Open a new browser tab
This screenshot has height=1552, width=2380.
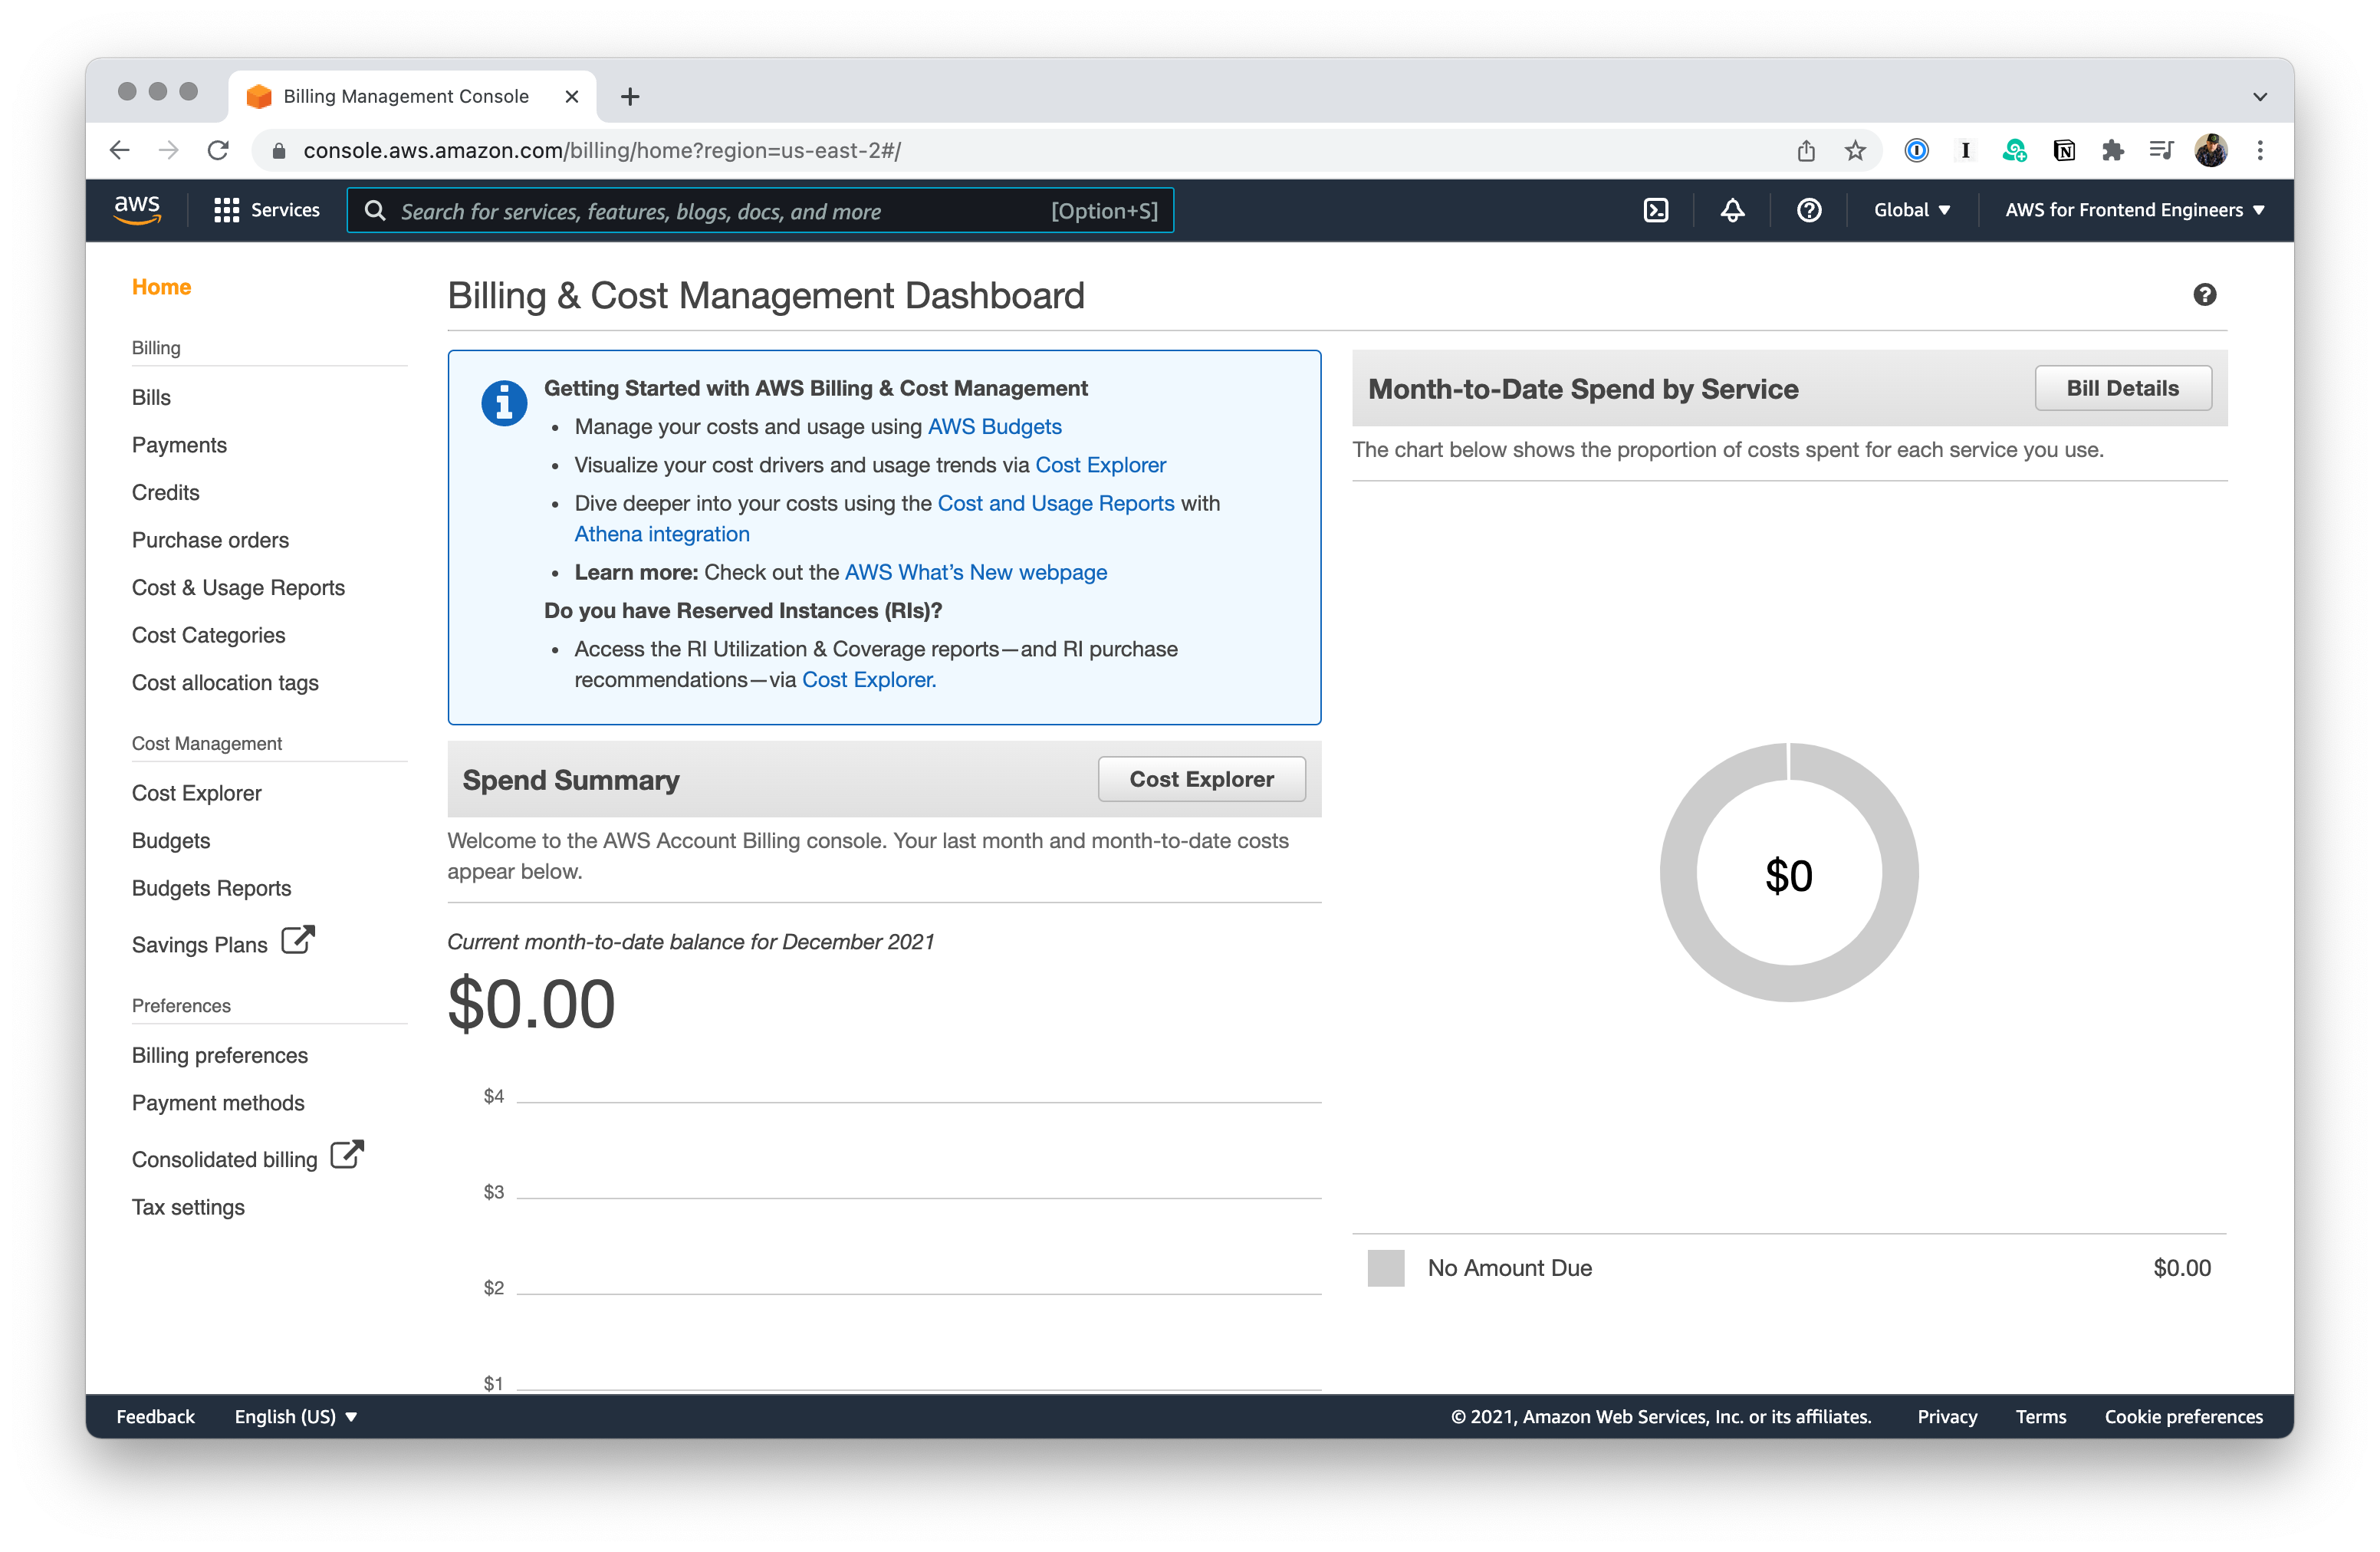630,96
